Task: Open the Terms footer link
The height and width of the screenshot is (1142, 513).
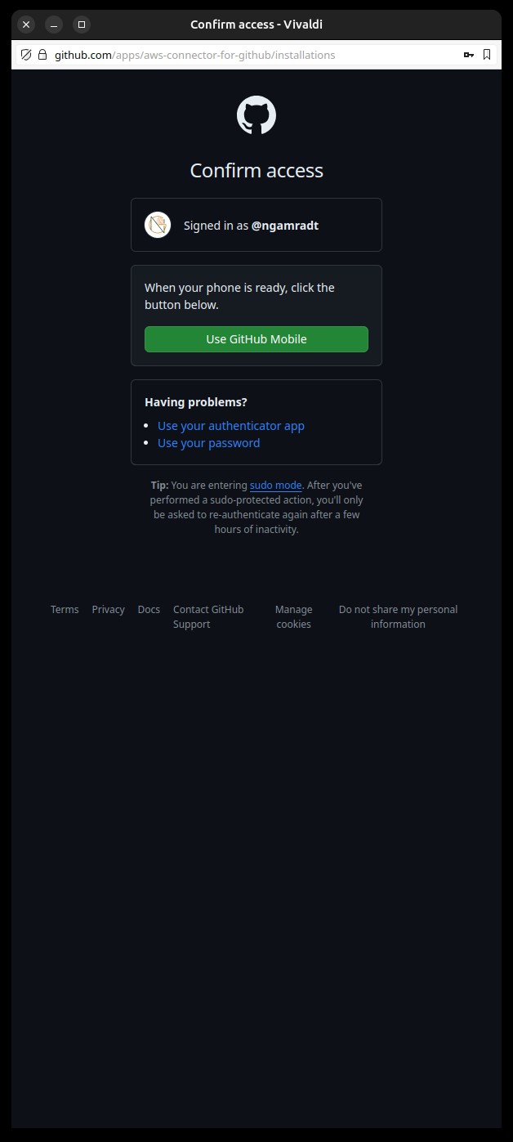Action: (65, 610)
